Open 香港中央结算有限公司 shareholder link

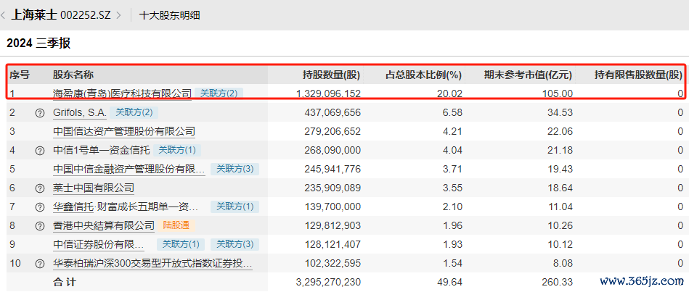(104, 225)
